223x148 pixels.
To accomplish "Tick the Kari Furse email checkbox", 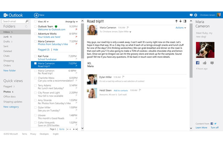I will (35, 56).
